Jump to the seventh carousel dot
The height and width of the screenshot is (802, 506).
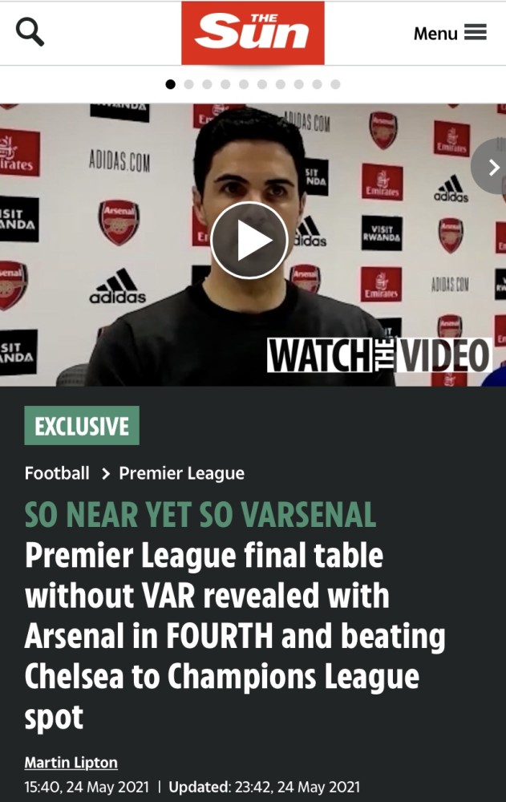tap(281, 84)
